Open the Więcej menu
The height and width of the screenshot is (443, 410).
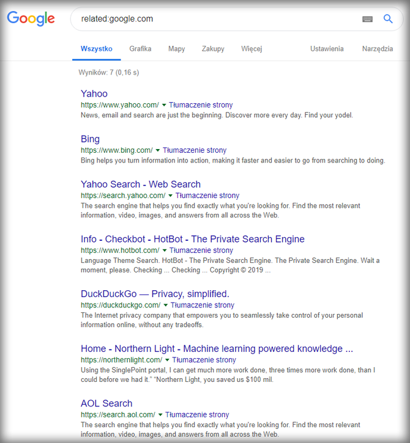tap(252, 49)
